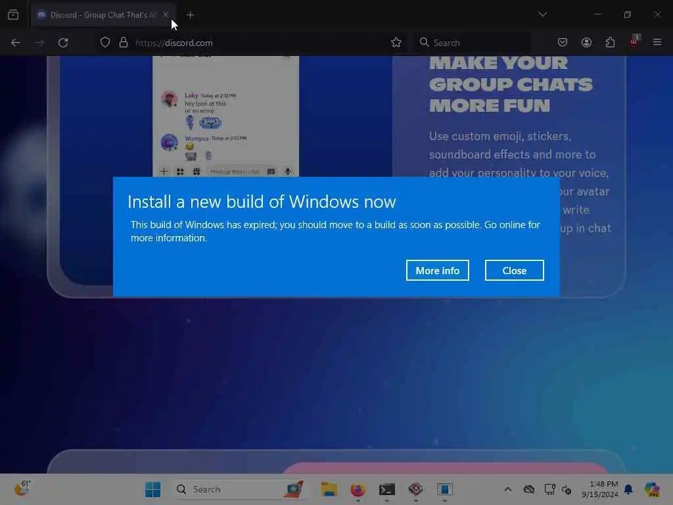Click the browser forward arrow
The height and width of the screenshot is (505, 673).
tap(39, 43)
